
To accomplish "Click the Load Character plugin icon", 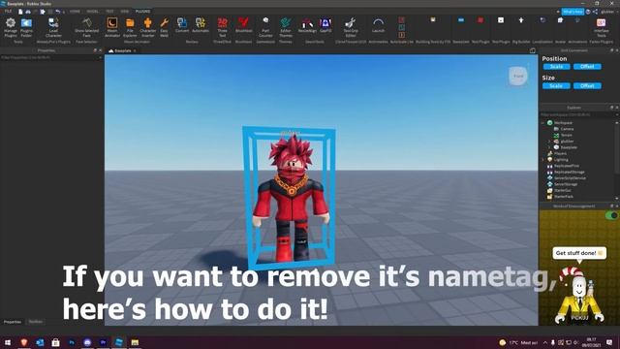I will pos(53,27).
